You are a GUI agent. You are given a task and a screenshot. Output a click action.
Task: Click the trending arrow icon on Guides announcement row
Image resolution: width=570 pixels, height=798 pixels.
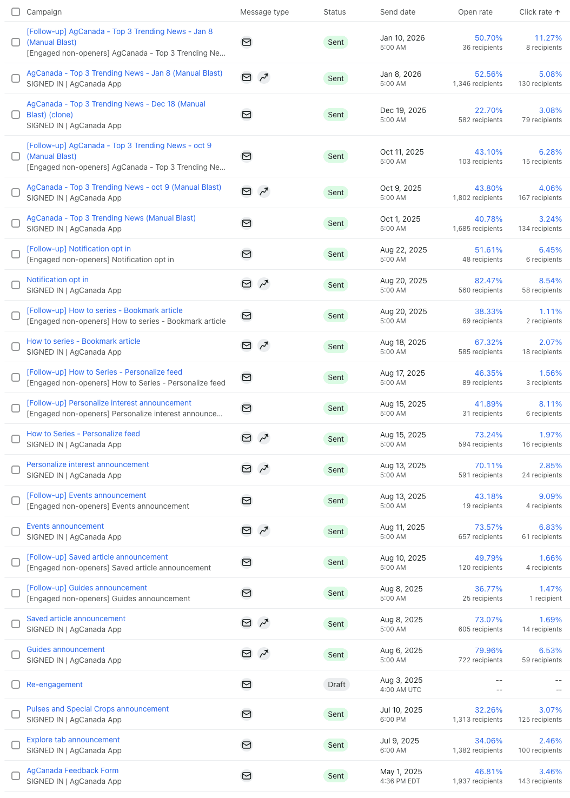264,654
